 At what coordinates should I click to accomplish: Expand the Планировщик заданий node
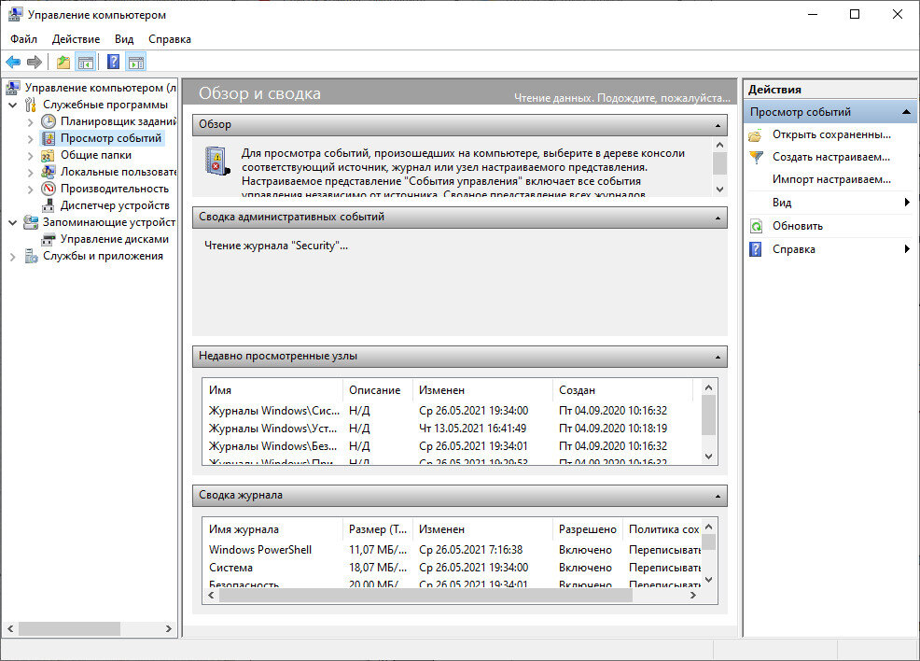[x=31, y=122]
